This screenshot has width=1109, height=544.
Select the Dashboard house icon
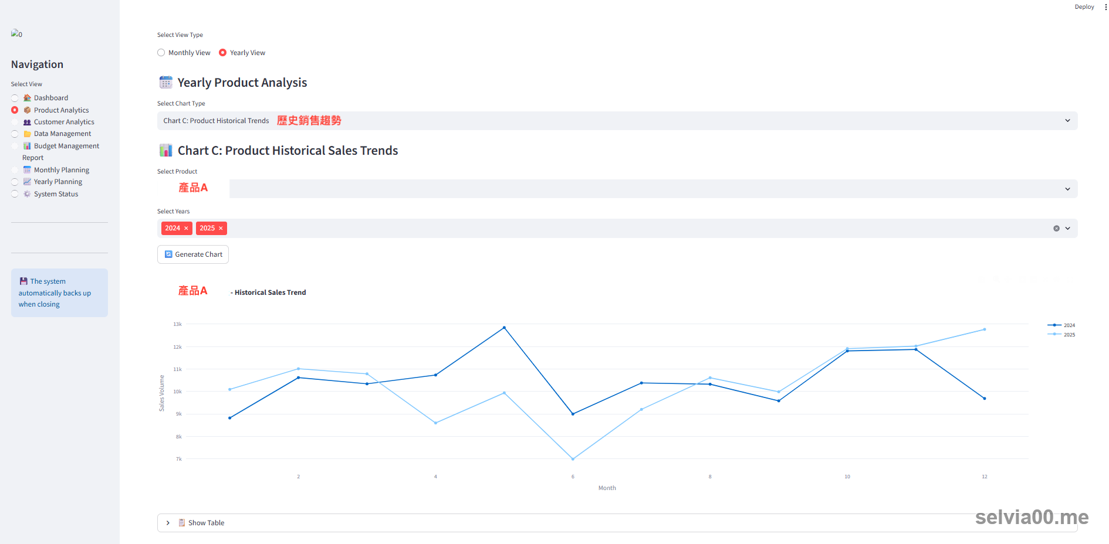coord(27,98)
